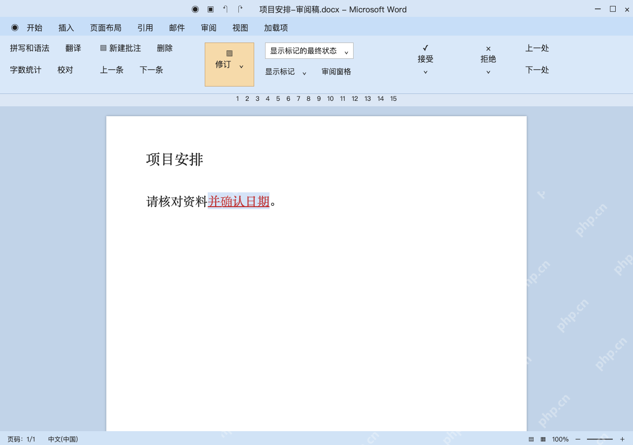
Task: Jump to 上一处 change
Action: pyautogui.click(x=537, y=48)
